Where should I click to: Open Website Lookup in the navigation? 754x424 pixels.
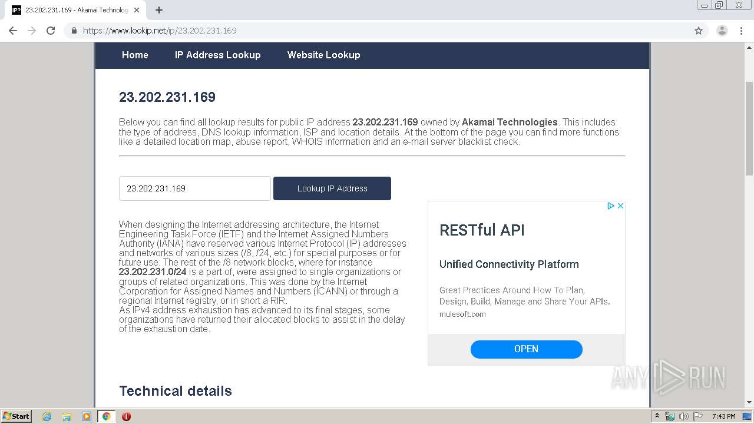point(323,55)
